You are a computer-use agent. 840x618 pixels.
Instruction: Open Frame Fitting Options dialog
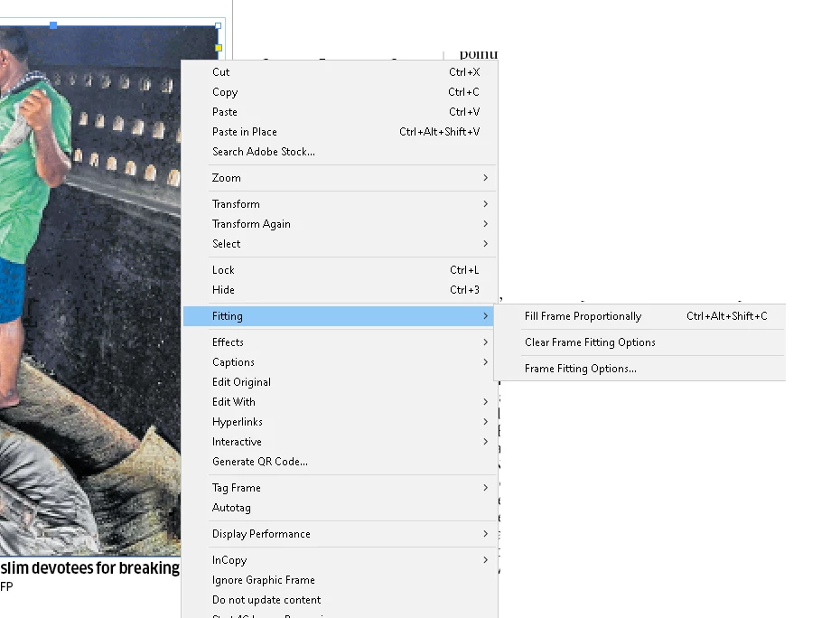pos(640,369)
